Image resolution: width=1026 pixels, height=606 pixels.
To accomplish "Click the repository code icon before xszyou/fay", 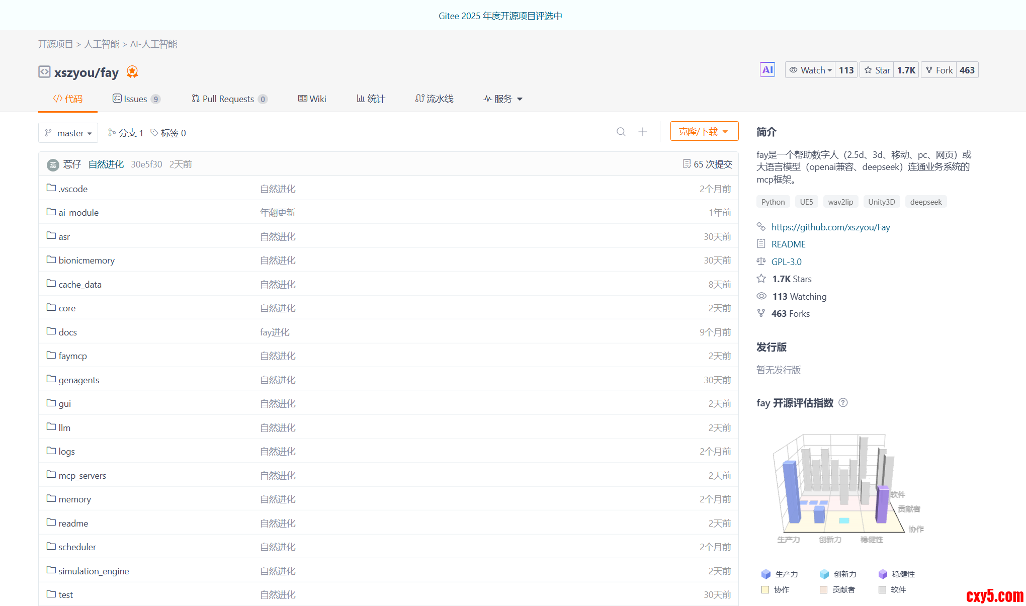I will pos(44,72).
